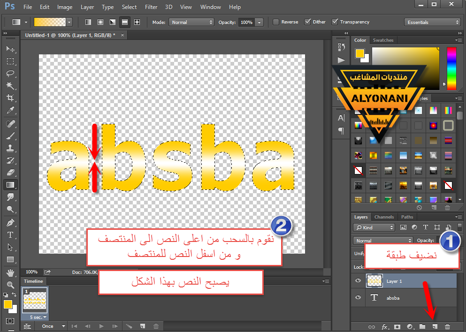The height and width of the screenshot is (332, 466).
Task: Uncheck the Dither checkbox
Action: (x=308, y=22)
